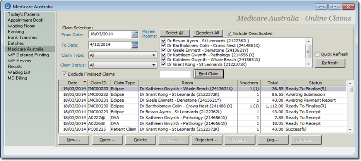Uncheck Dr Bevan Ayers payee room
The image size is (361, 161).
[164, 40]
